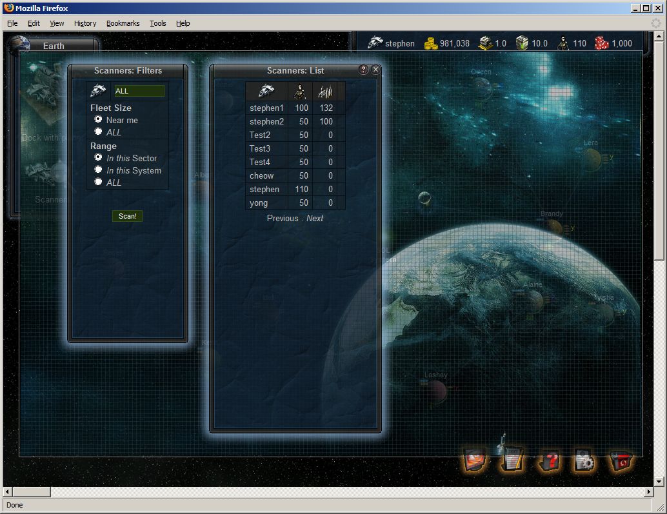Click the red dice icon in top bar
This screenshot has height=514, width=667.
coord(601,43)
